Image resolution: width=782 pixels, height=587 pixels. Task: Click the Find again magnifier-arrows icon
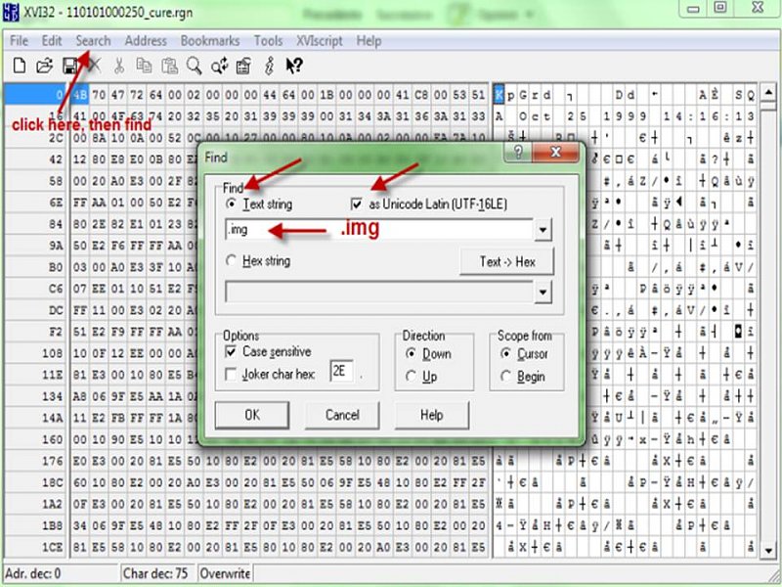219,66
